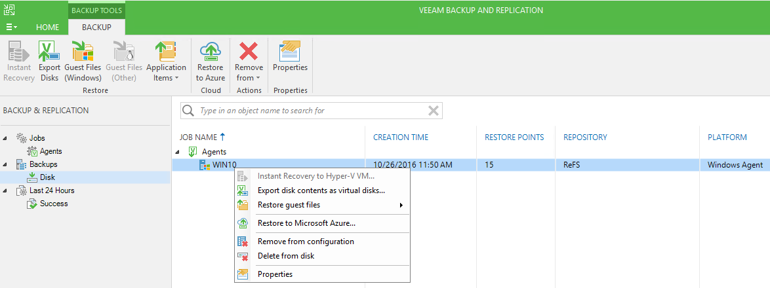Image resolution: width=770 pixels, height=288 pixels.
Task: Select Success under Last 24 Hours
Action: [54, 204]
